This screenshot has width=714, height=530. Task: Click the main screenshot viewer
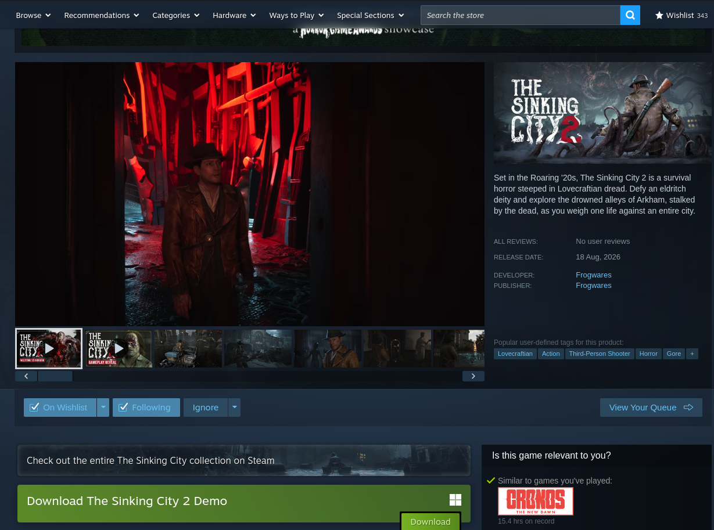click(x=250, y=194)
